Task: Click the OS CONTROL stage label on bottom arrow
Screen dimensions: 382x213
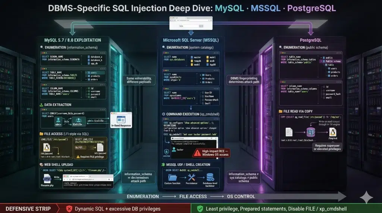Action: coord(241,197)
